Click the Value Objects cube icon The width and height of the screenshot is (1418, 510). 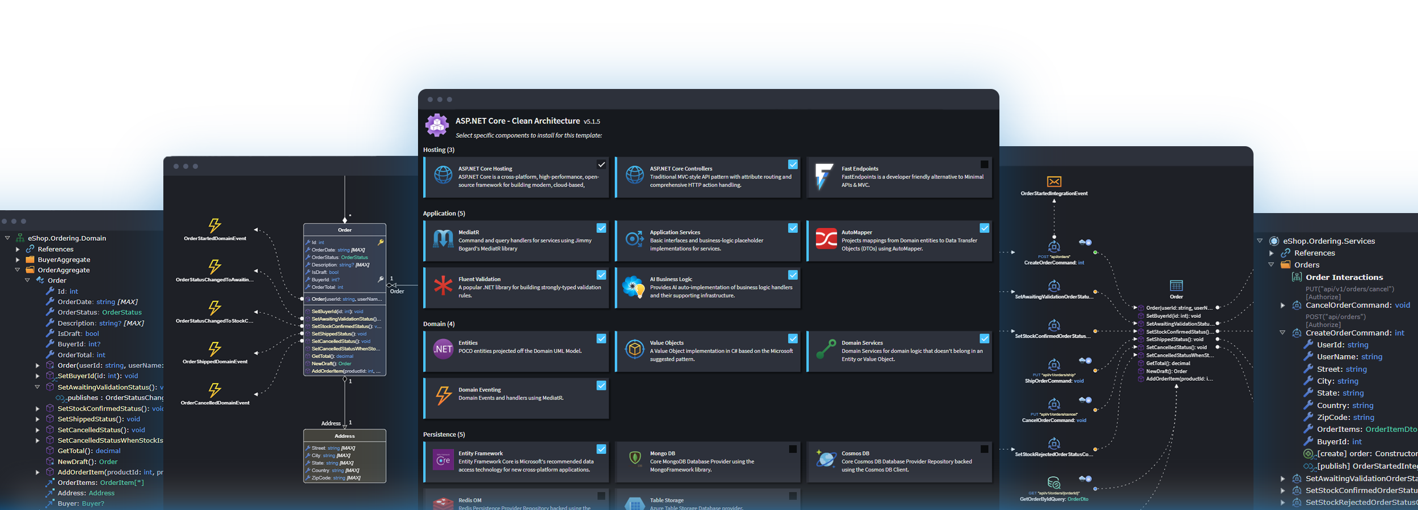click(634, 349)
